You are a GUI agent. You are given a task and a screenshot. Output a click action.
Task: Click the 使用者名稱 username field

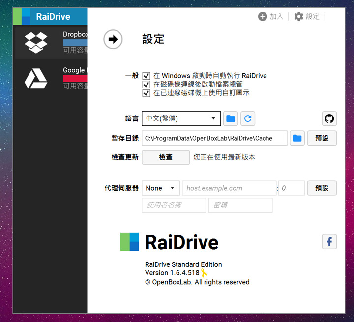[174, 205]
